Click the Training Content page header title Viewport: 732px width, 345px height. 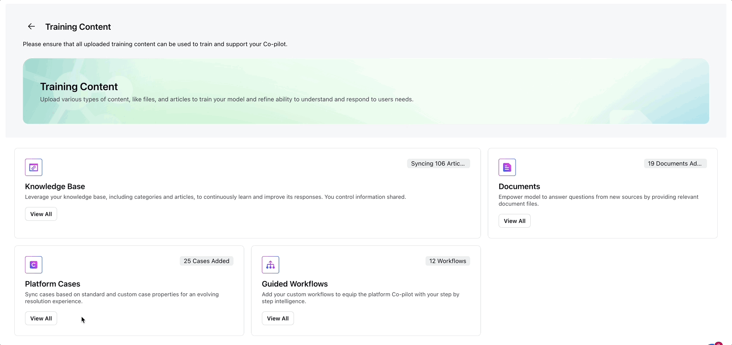pyautogui.click(x=78, y=27)
